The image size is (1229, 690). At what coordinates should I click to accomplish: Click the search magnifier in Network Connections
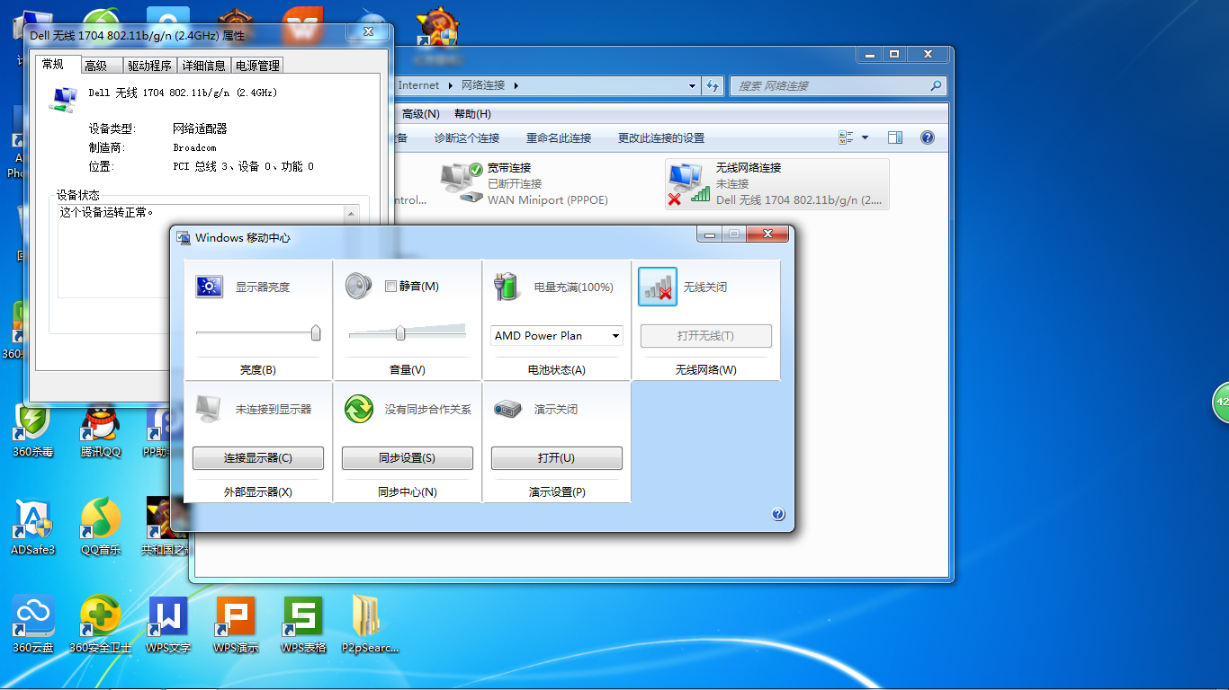click(x=937, y=85)
